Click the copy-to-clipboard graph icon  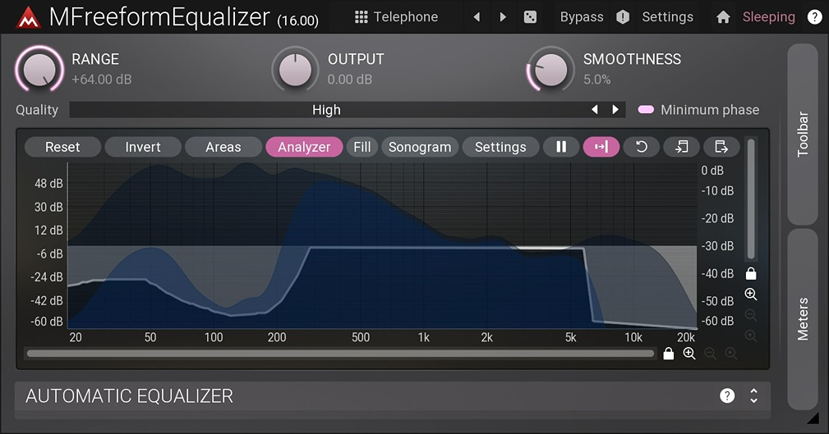721,147
